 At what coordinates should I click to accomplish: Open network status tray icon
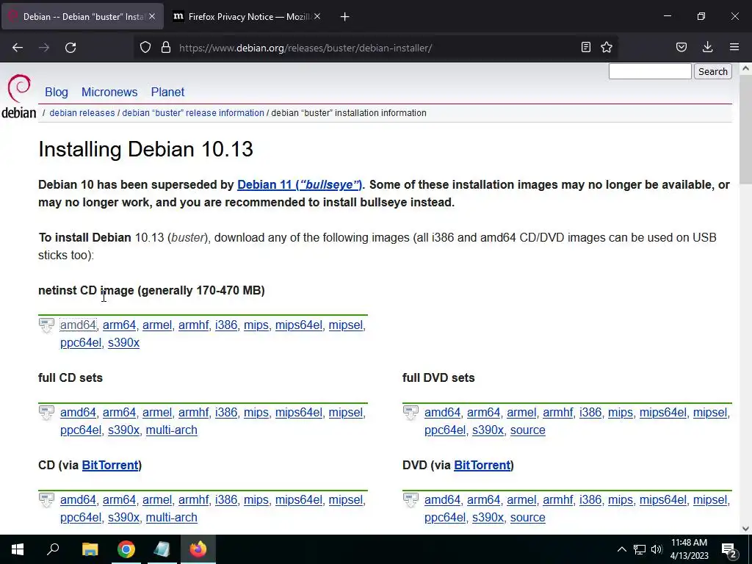point(640,549)
